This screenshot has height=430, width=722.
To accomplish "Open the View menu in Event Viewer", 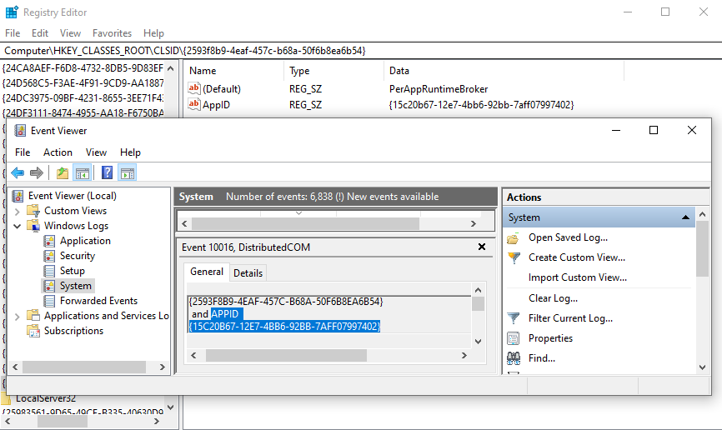I will point(96,152).
